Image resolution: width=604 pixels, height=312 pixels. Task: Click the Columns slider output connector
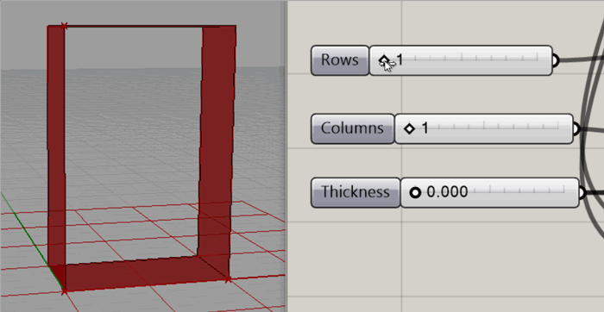(576, 129)
